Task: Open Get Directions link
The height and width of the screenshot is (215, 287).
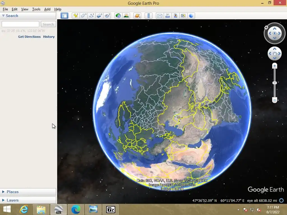Action: pyautogui.click(x=29, y=37)
